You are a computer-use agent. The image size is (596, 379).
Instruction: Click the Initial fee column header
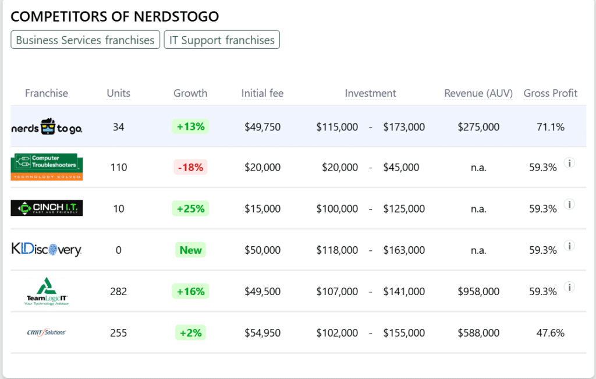tap(262, 93)
